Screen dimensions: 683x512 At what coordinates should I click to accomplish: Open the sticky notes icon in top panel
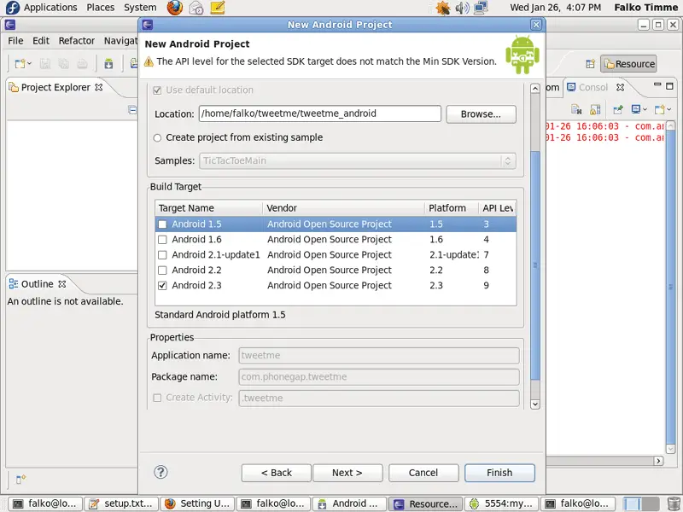coord(218,8)
